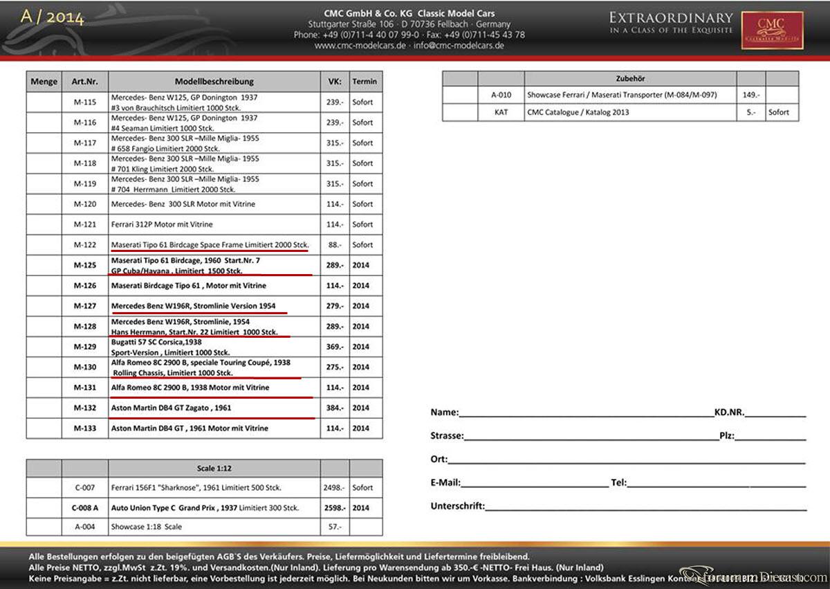Click Mercedes-Benz 300 SLR Motor mit Vitrine
830x589 pixels.
point(183,204)
